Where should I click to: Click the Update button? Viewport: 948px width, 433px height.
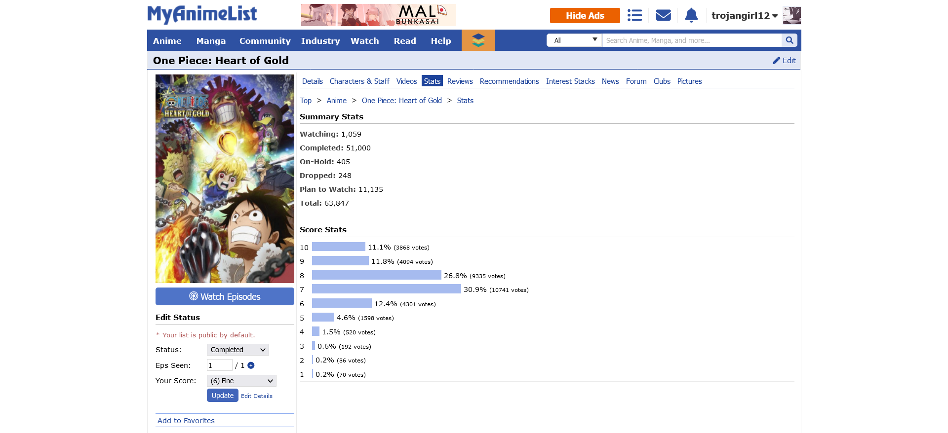pyautogui.click(x=223, y=396)
